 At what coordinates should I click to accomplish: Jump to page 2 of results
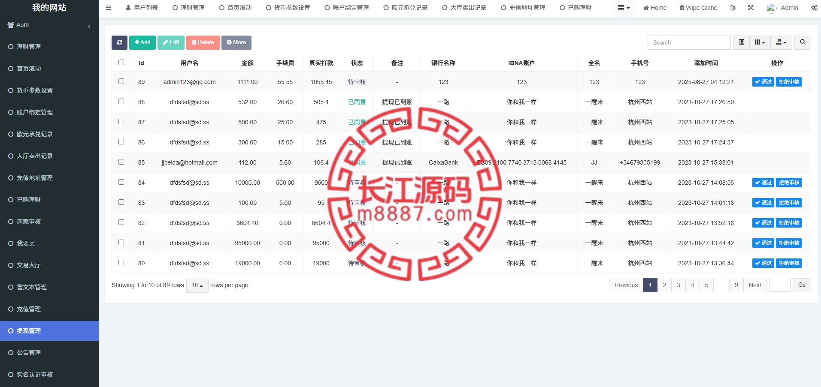664,285
